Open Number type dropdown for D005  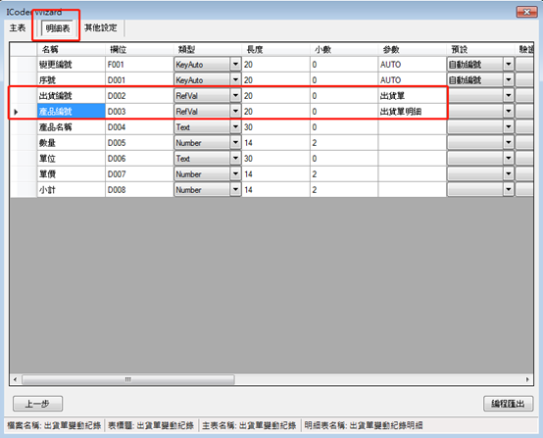pyautogui.click(x=235, y=143)
